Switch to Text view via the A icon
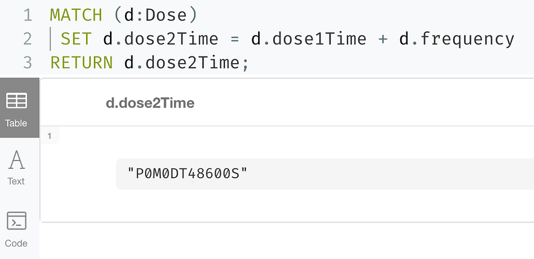534x259 pixels. coord(16,160)
